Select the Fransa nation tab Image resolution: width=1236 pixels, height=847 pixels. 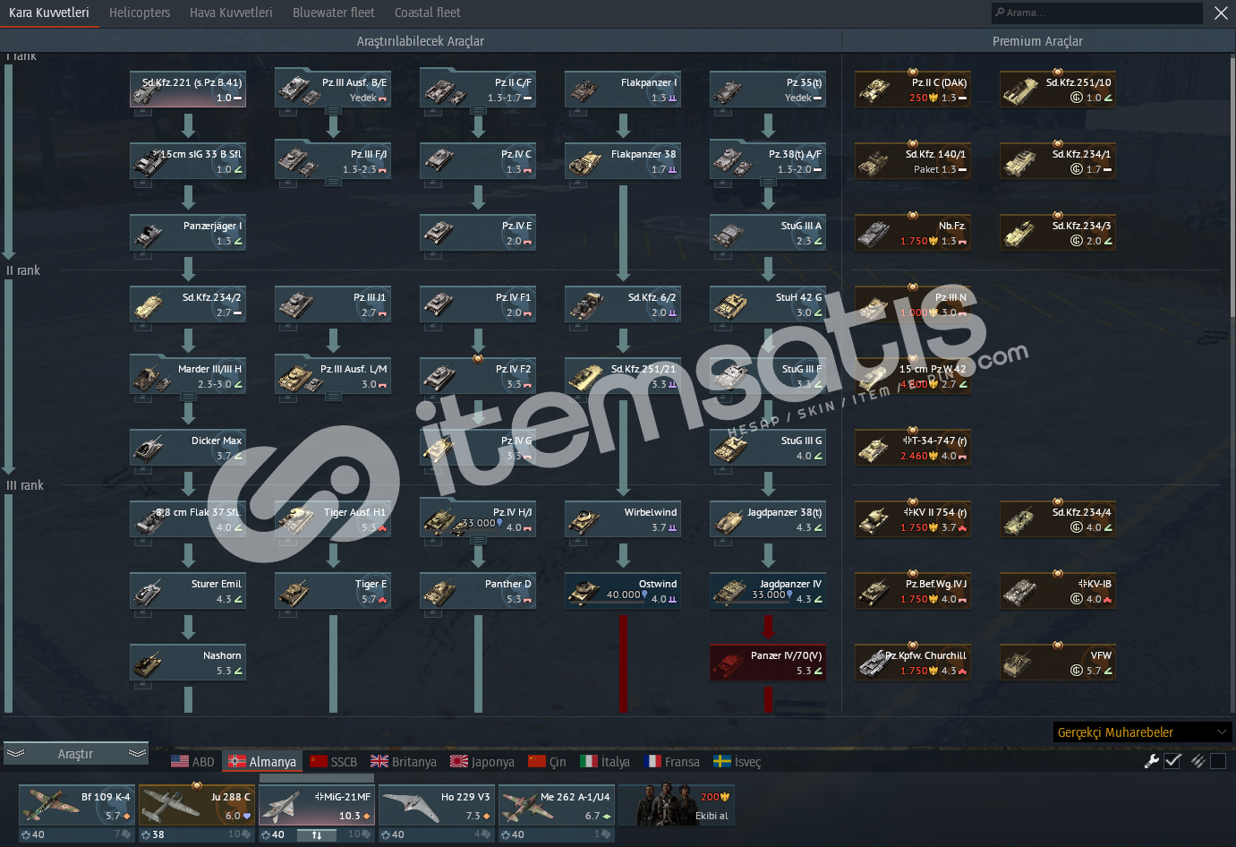(672, 762)
